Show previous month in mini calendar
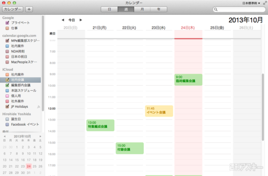The image size is (268, 176). pos(4,136)
